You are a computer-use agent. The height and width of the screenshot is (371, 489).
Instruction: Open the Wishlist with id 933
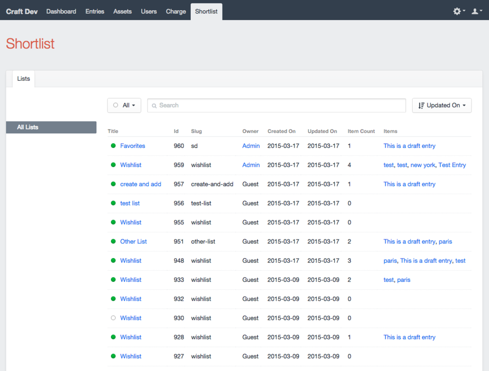click(131, 279)
